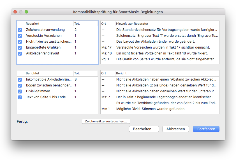The image size is (236, 160).
Task: Click the Tot. header in Repariert table
Action: tap(85, 24)
